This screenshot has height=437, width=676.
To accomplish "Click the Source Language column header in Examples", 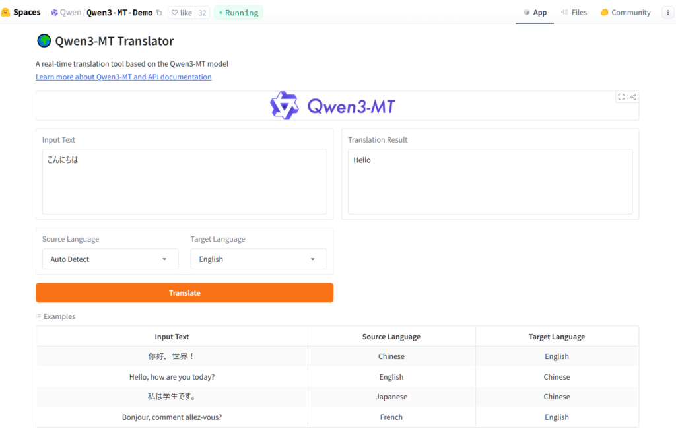I will coord(391,337).
